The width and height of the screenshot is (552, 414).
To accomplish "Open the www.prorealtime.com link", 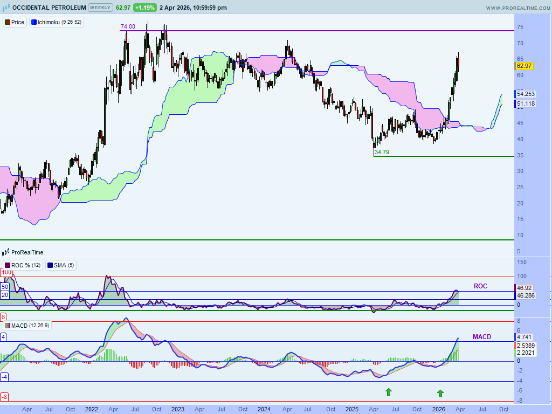I will (516, 8).
